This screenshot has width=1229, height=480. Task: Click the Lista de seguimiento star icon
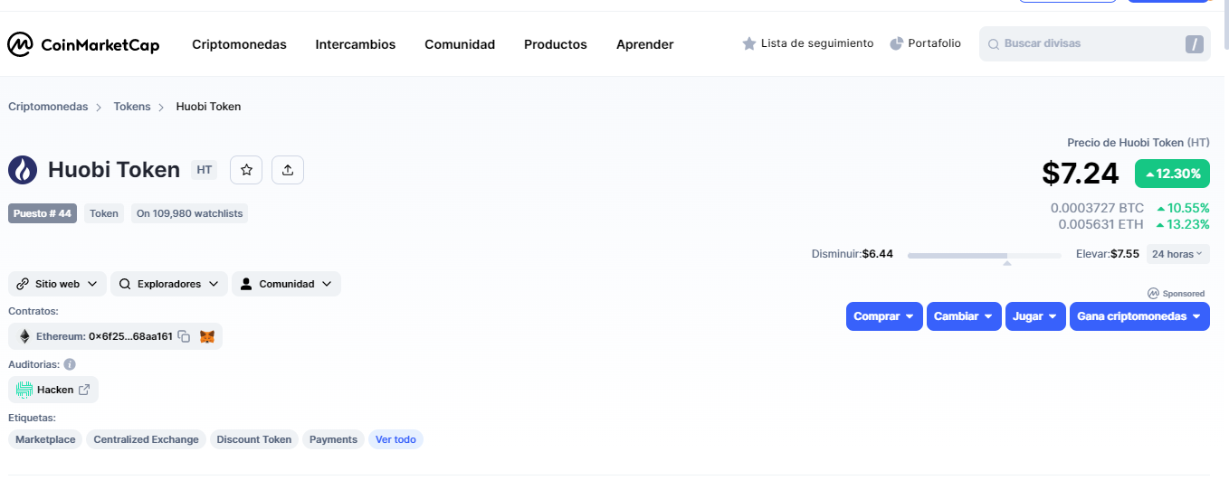click(x=749, y=43)
